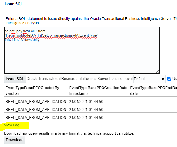The image size is (177, 147).
Task: Select second row creation date 21/01/2021 cell
Action: coord(98,110)
